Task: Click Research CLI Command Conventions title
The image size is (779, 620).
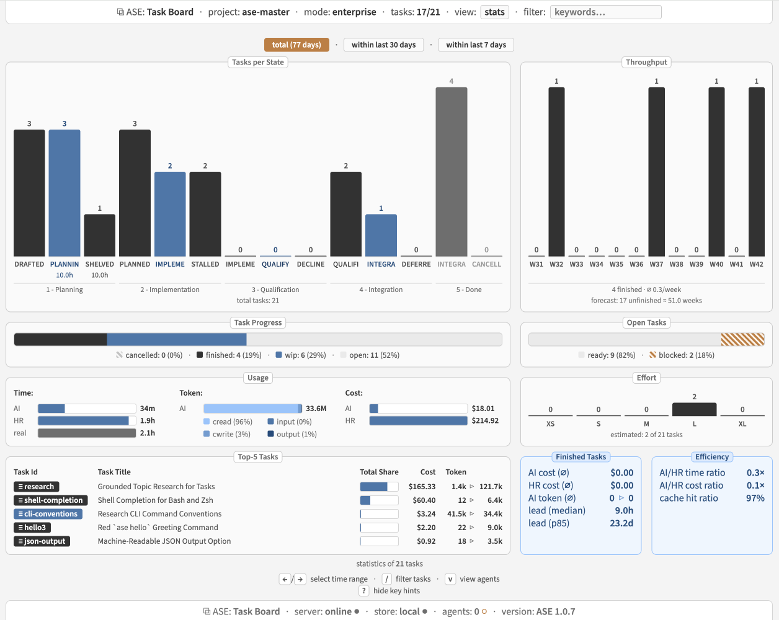Action: [x=159, y=514]
